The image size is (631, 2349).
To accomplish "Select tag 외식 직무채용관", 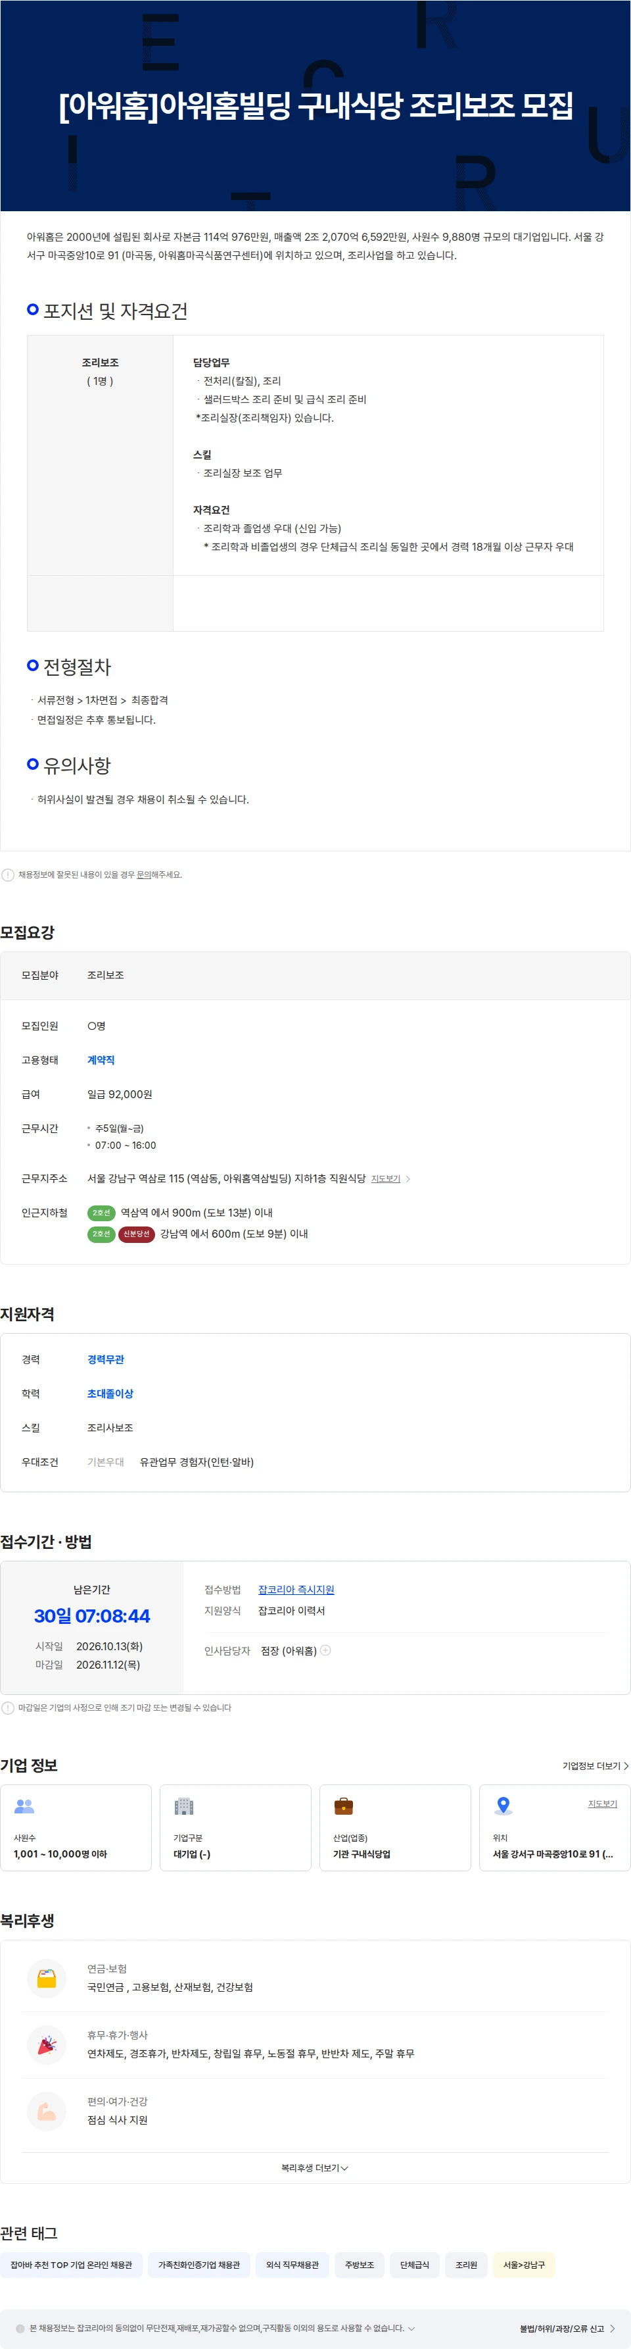I will pyautogui.click(x=292, y=2264).
